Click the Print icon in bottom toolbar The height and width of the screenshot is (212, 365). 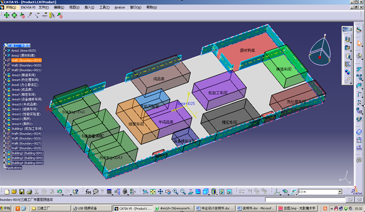pos(29,192)
